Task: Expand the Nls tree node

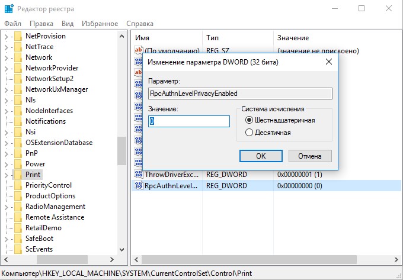Action: click(x=7, y=101)
